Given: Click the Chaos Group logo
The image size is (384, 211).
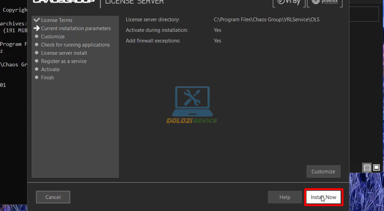Looking at the screenshot, I should point(64,2).
